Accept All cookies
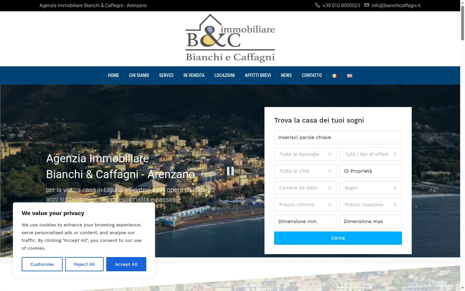The height and width of the screenshot is (291, 465). pyautogui.click(x=126, y=264)
